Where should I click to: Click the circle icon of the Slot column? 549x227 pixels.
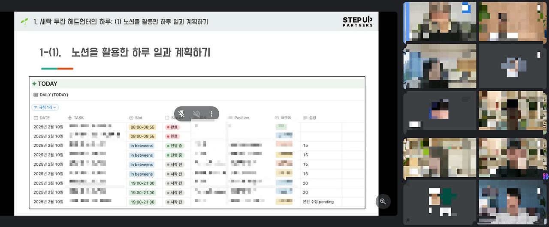click(131, 118)
